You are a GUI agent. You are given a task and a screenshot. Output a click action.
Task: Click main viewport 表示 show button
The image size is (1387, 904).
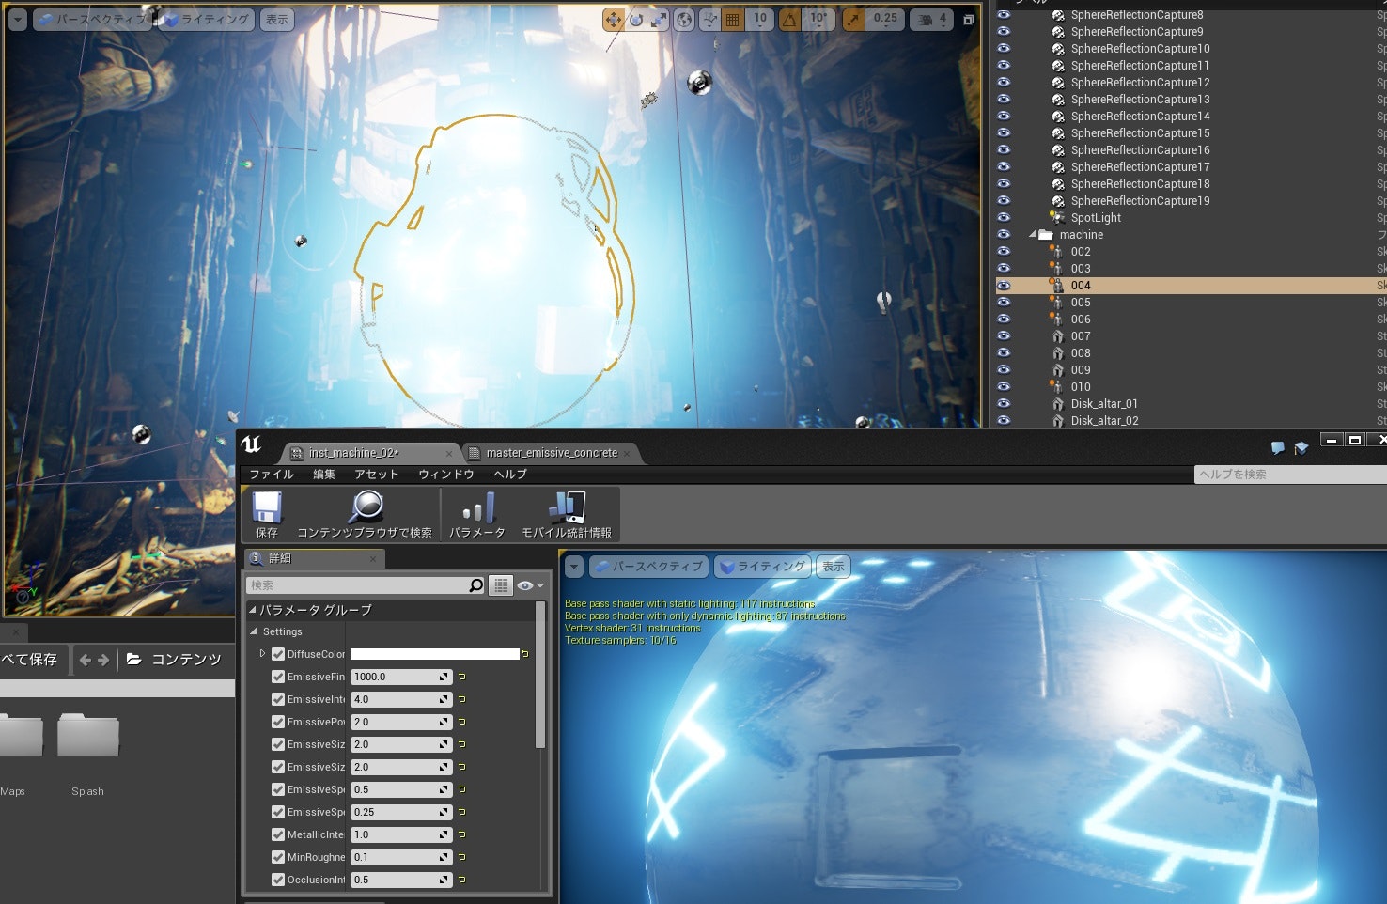pyautogui.click(x=276, y=20)
